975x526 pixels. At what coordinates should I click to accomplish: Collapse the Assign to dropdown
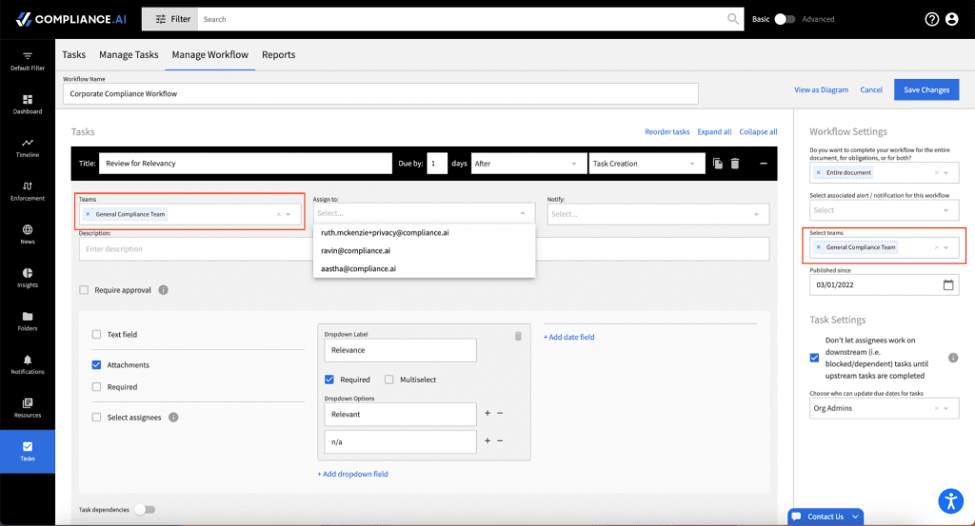coord(523,213)
